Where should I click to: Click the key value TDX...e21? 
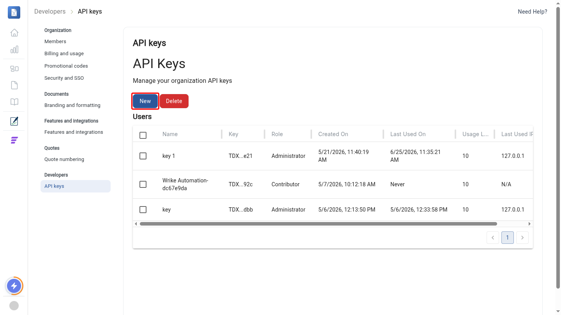tap(241, 156)
